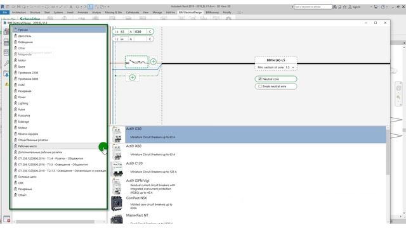Click Revit search keyword input field
The width and height of the screenshot is (406, 228).
(x=313, y=7)
